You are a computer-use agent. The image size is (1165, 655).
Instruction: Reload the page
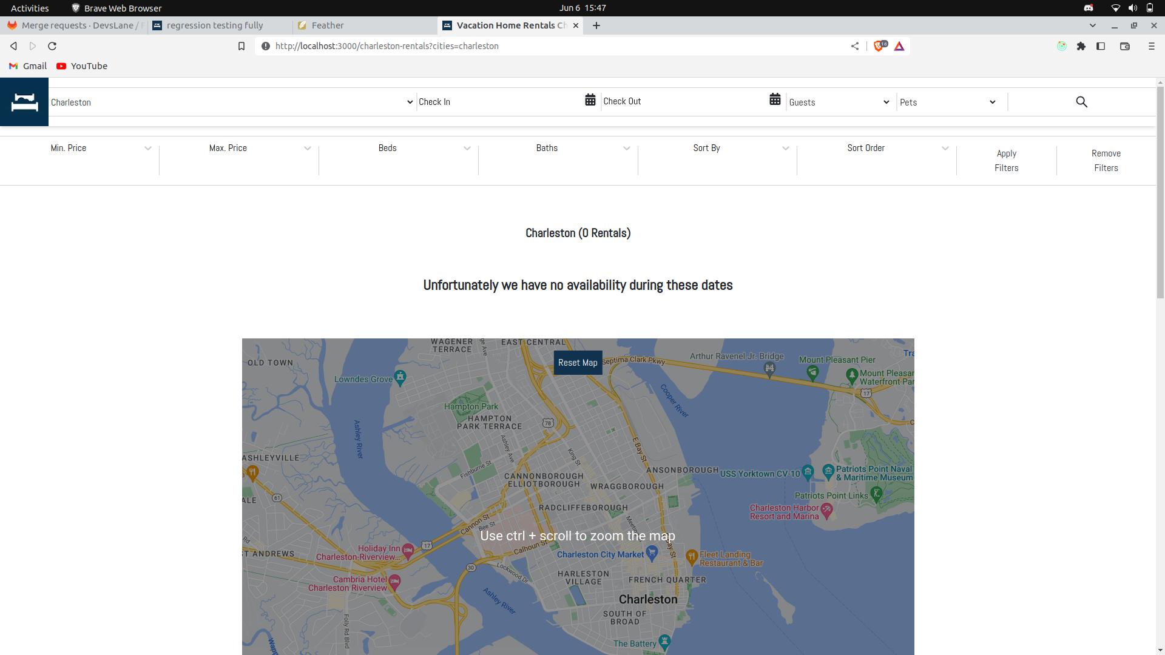52,46
